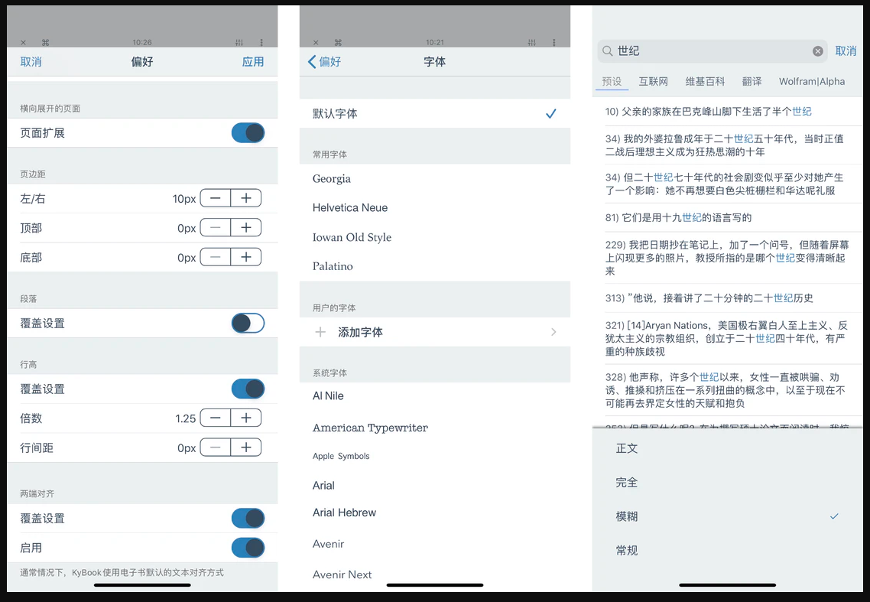Open the Wolfram|Alpha tab
The width and height of the screenshot is (870, 602).
[x=812, y=81]
